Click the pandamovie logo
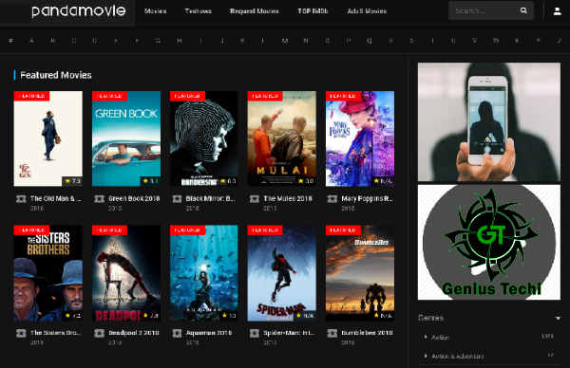The width and height of the screenshot is (570, 368). [x=79, y=10]
